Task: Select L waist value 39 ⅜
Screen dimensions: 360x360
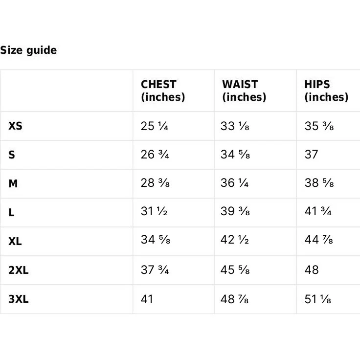Action: pyautogui.click(x=235, y=211)
